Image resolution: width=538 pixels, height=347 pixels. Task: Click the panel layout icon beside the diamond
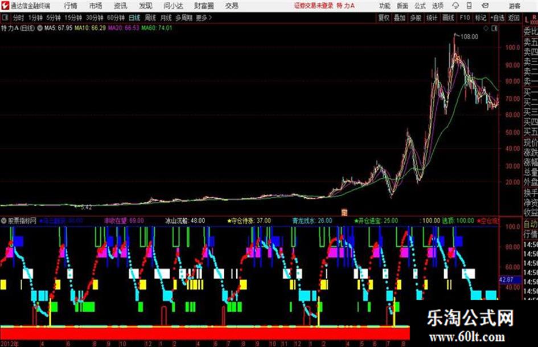[x=494, y=28]
